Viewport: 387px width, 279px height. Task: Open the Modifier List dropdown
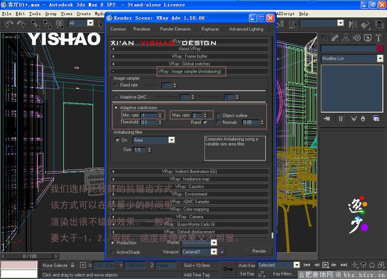point(352,58)
